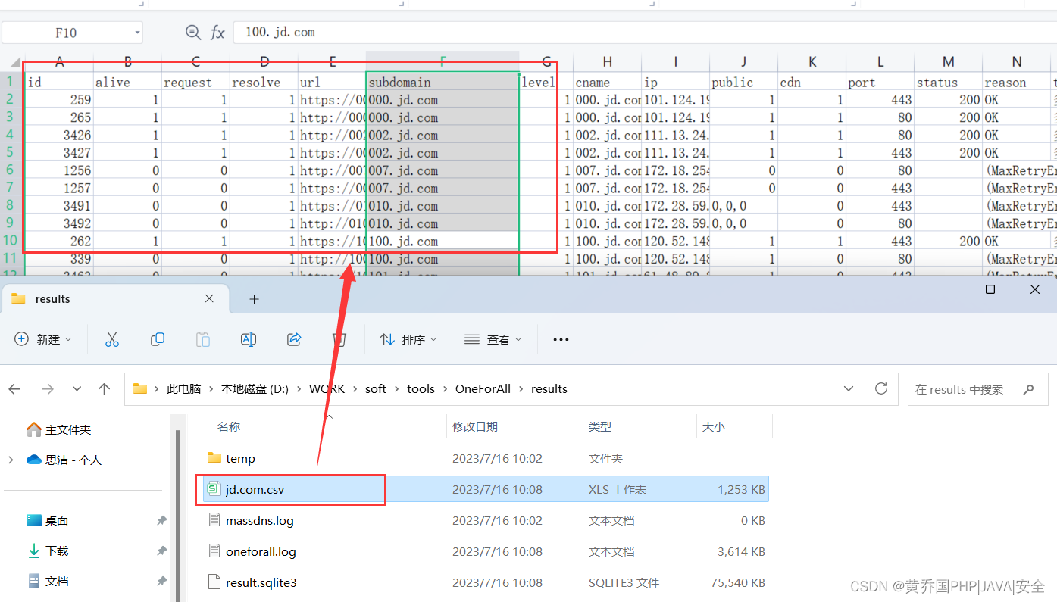Expand the 思洁 - 个人 OneDrive tree node
The height and width of the screenshot is (602, 1057).
point(11,460)
